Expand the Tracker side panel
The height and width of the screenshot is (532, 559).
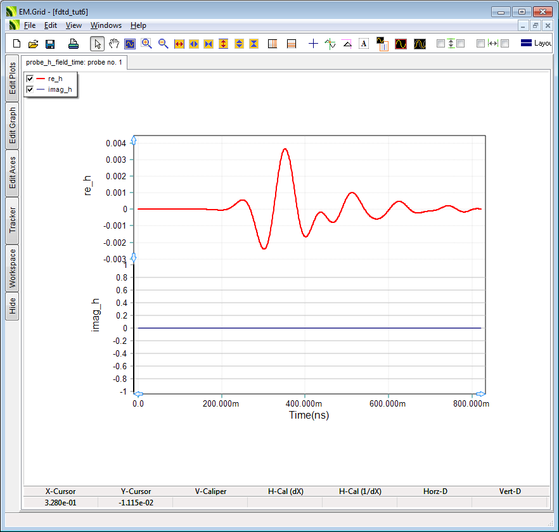pyautogui.click(x=13, y=220)
